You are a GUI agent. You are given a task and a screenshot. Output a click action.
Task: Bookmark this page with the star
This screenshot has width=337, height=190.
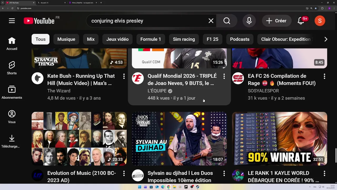pos(316,8)
